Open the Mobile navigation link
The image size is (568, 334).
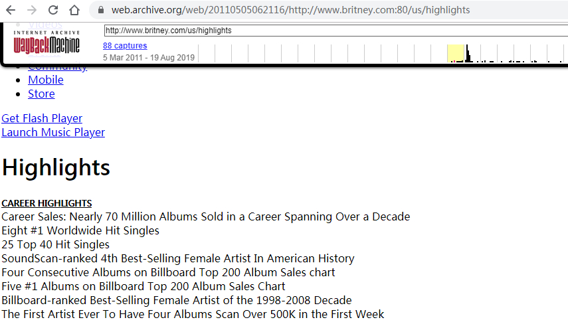point(46,80)
